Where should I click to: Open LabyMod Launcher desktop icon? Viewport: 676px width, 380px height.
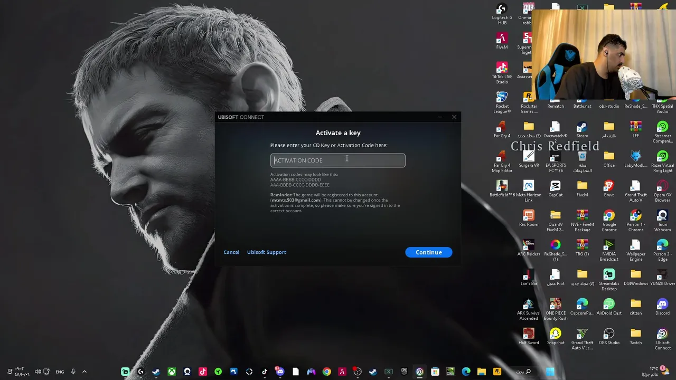(636, 159)
